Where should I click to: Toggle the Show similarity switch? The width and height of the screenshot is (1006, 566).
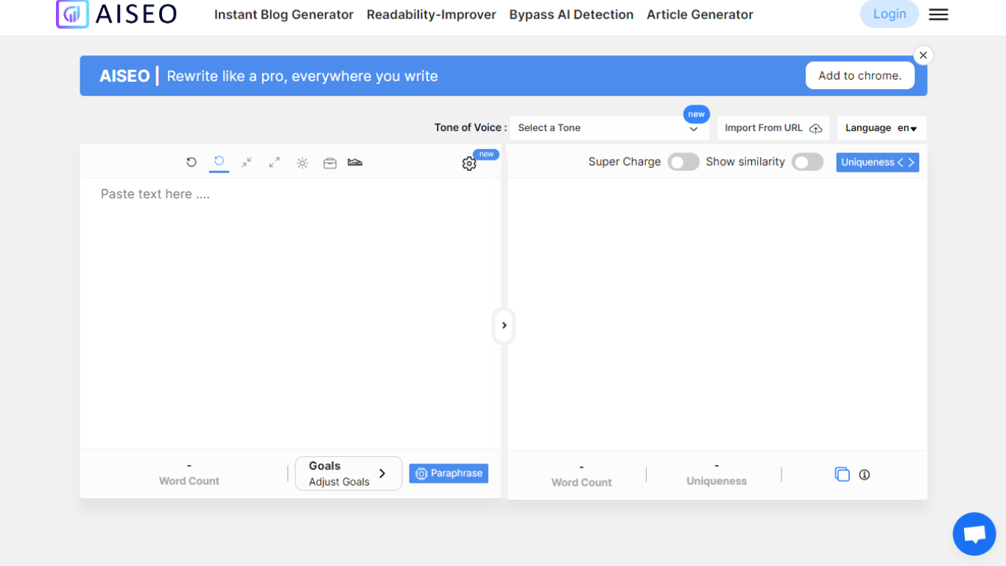point(807,162)
